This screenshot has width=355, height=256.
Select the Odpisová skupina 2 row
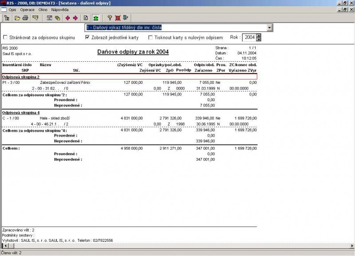(129, 77)
